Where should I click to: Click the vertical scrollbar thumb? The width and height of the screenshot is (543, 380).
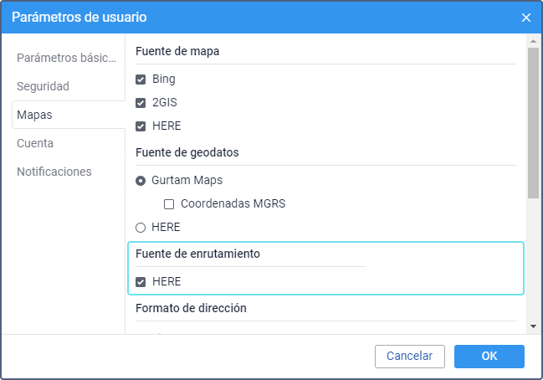pyautogui.click(x=533, y=124)
